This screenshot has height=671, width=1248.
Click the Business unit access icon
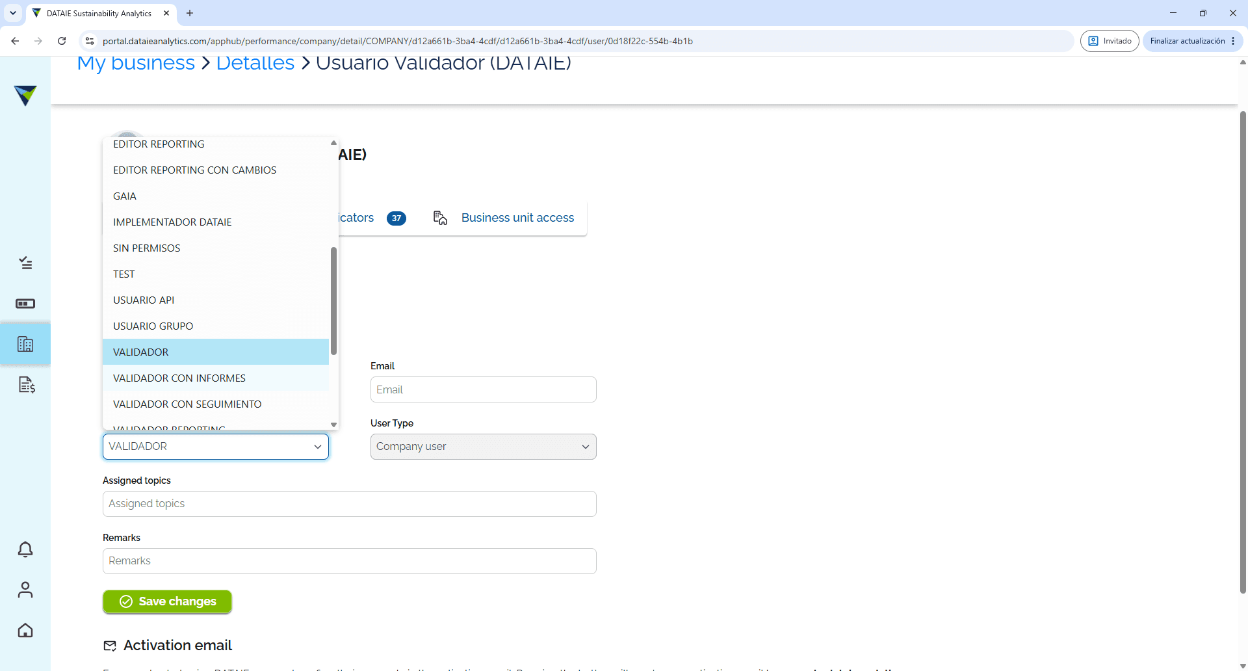pyautogui.click(x=440, y=218)
